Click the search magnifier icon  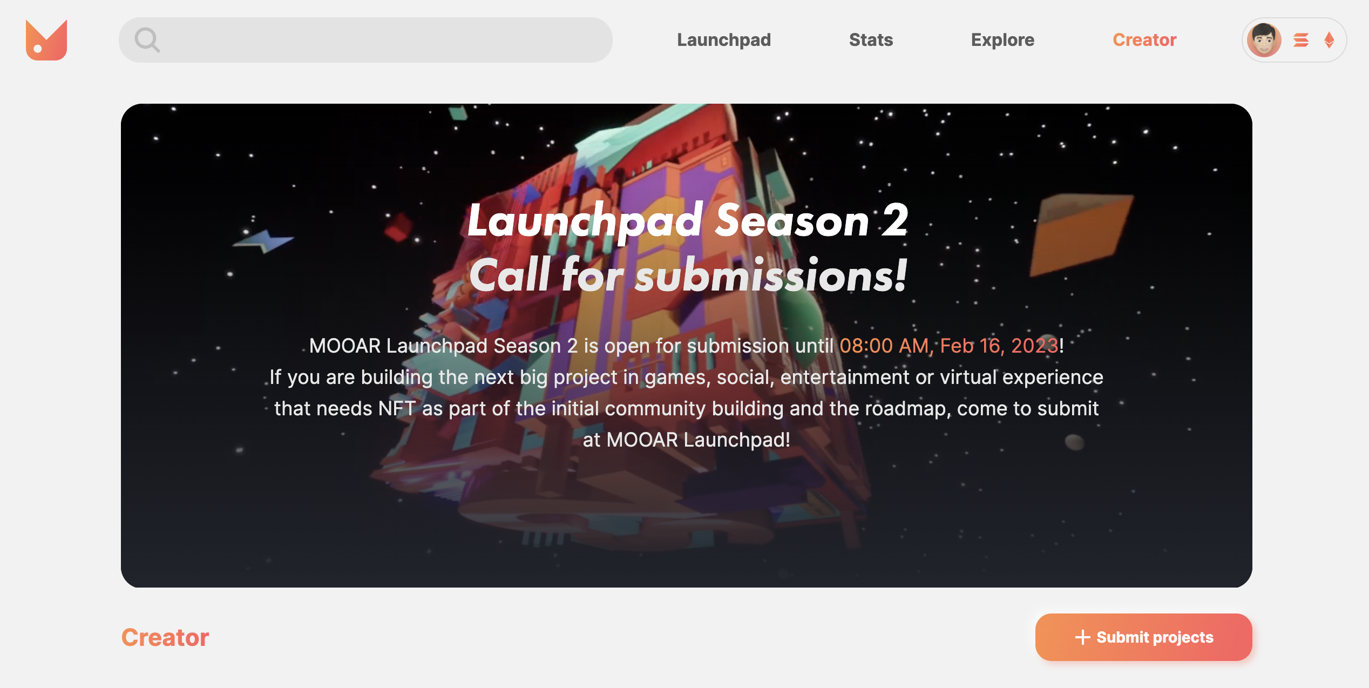pyautogui.click(x=147, y=40)
